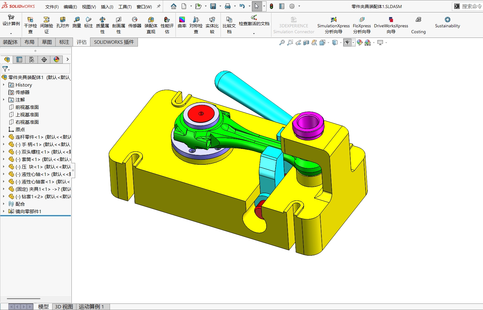
Task: Click the 间隙验证 clearance verification icon
Action: 47,25
